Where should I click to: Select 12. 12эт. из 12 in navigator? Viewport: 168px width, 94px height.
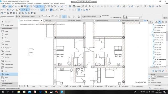click(x=159, y=37)
